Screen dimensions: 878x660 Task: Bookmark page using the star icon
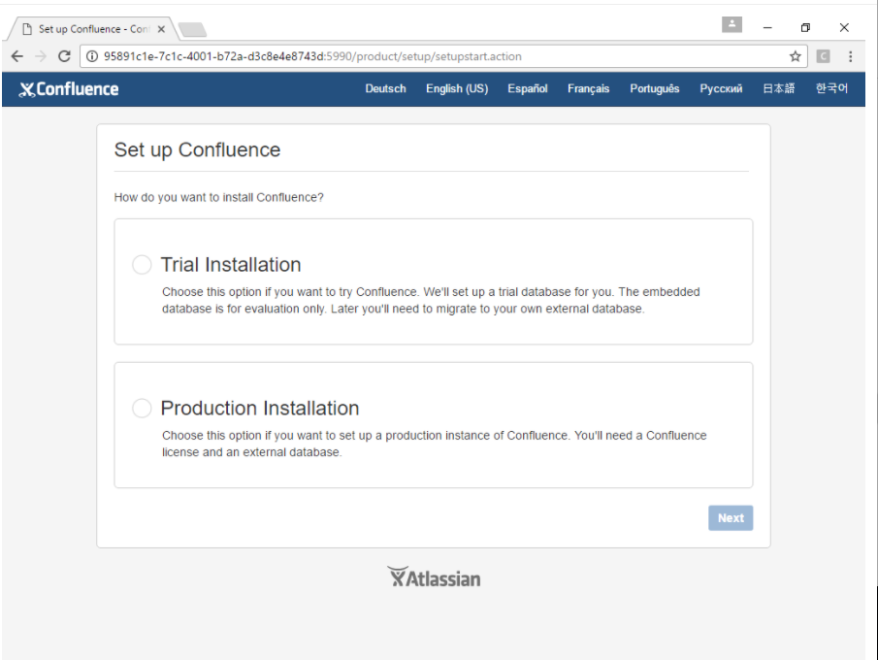click(x=796, y=56)
